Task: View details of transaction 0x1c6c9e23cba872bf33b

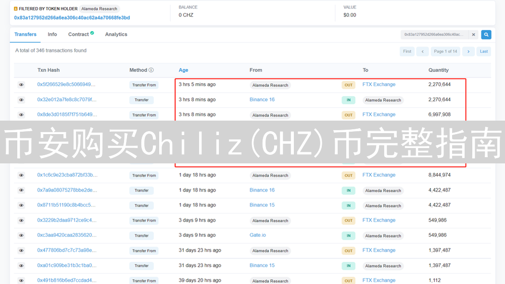Action: click(21, 175)
